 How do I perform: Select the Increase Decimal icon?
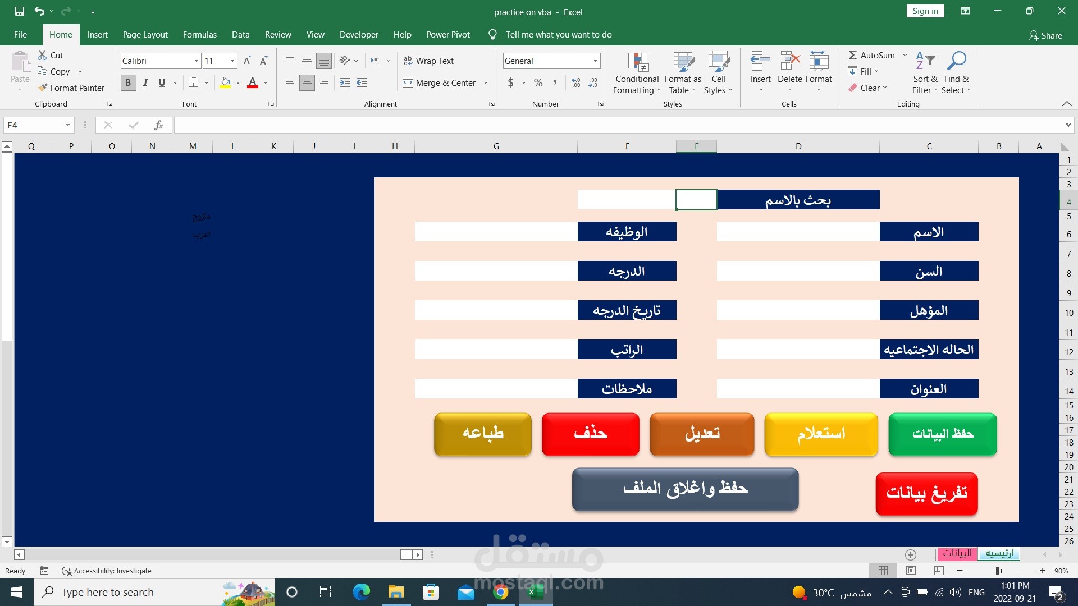[x=575, y=82]
